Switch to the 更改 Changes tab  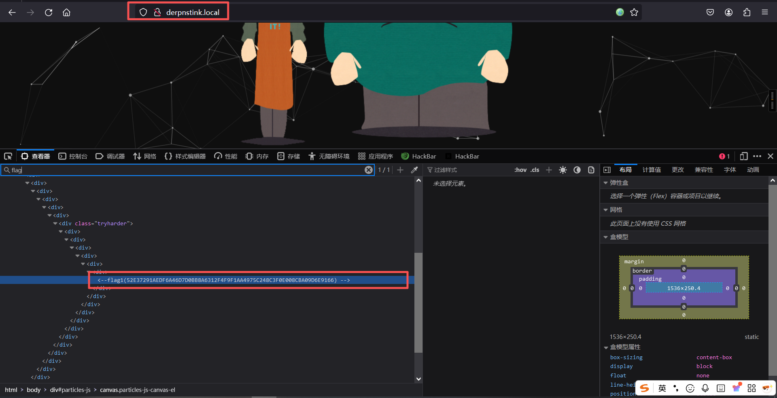(678, 170)
